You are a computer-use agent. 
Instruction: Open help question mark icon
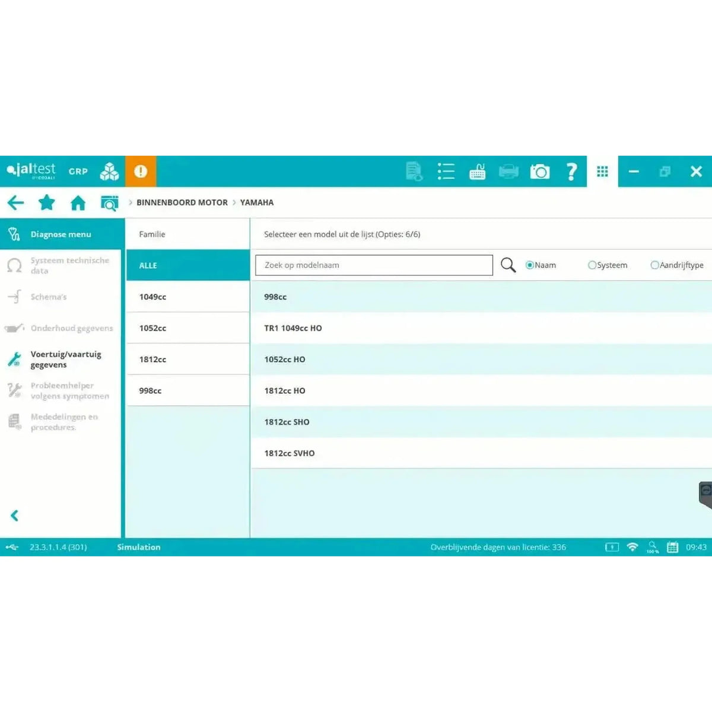[x=571, y=171]
